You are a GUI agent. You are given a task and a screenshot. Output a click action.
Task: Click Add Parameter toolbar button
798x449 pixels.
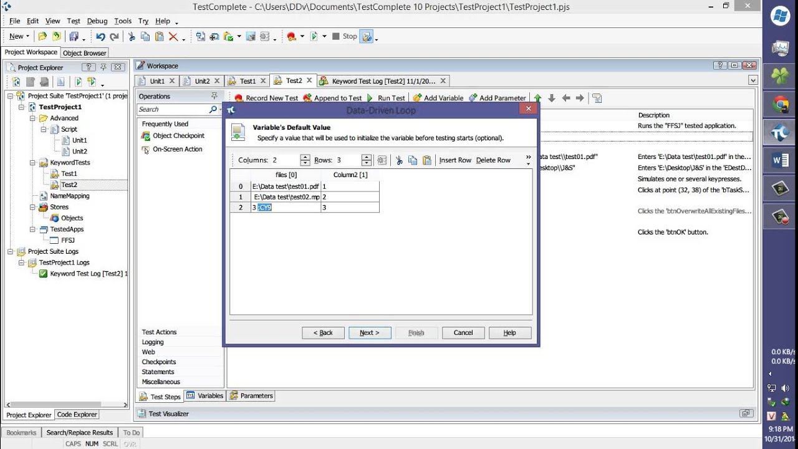[498, 98]
